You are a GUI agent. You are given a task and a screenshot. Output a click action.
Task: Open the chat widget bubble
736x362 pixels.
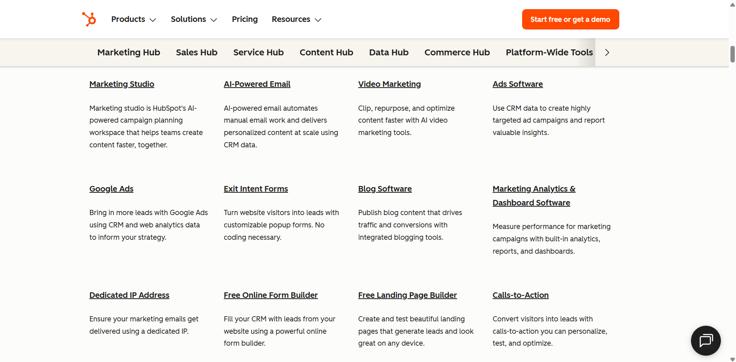pos(705,340)
